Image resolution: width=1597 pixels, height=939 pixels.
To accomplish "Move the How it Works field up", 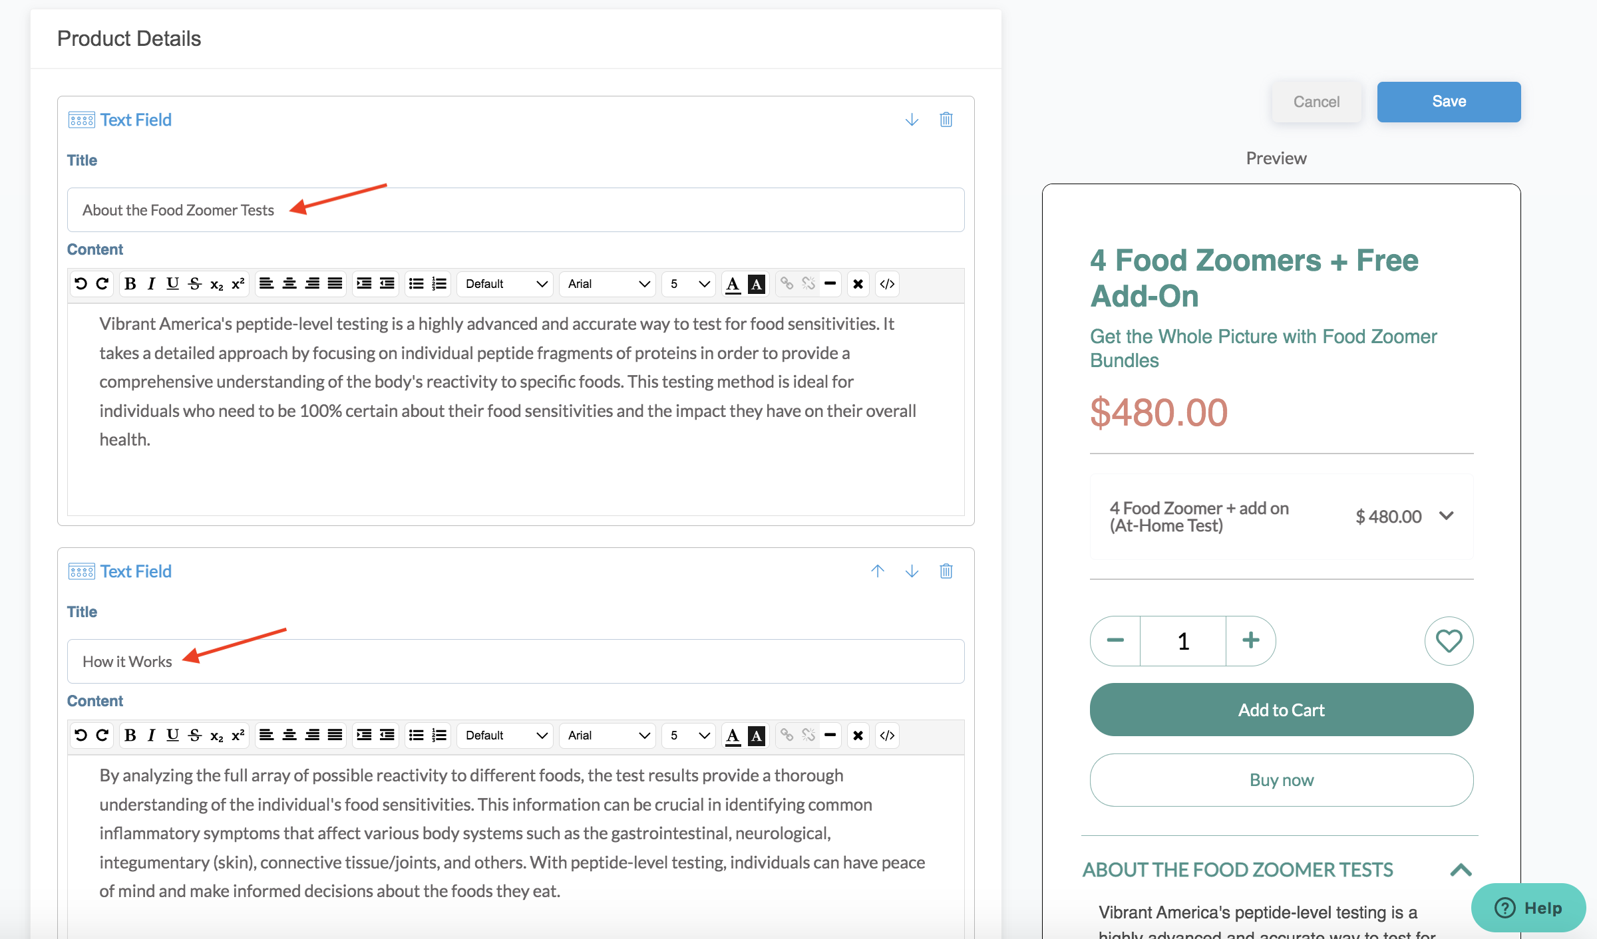I will coord(878,571).
